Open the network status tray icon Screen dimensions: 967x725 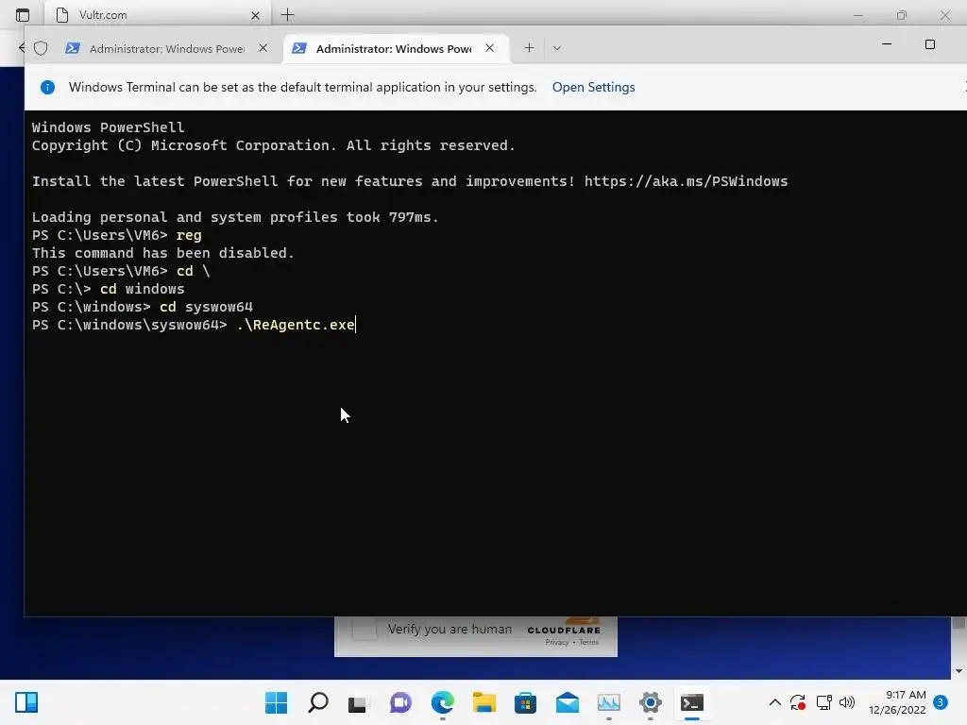click(x=823, y=702)
